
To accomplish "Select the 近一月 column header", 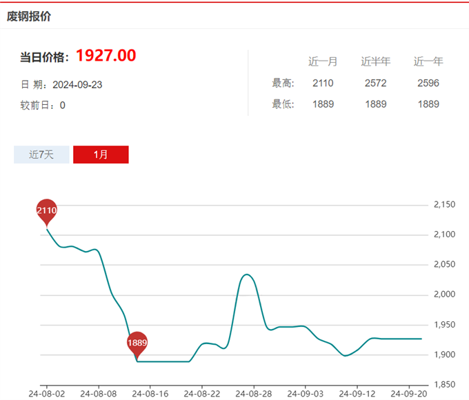I will [323, 61].
